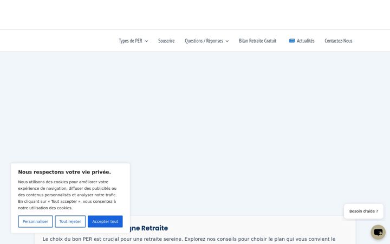This screenshot has height=244, width=390.
Task: Open Bilan Retraite Gratuit page
Action: (258, 41)
